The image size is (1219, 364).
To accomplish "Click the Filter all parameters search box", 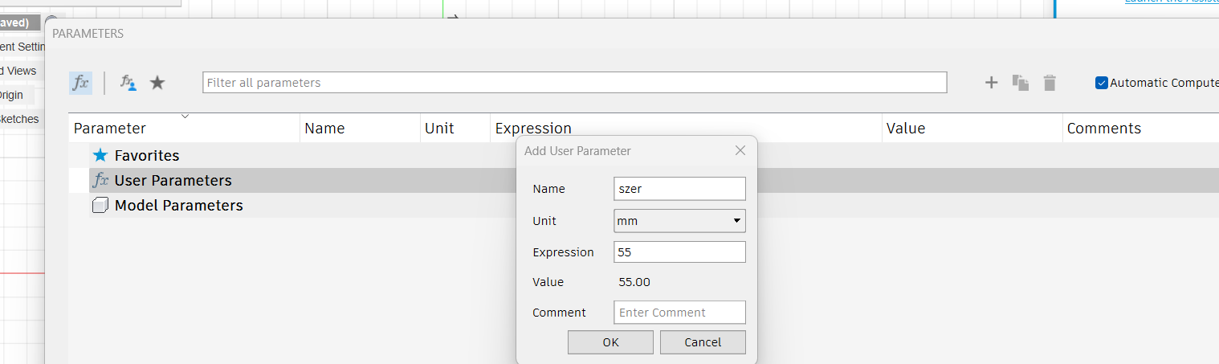I will 574,82.
